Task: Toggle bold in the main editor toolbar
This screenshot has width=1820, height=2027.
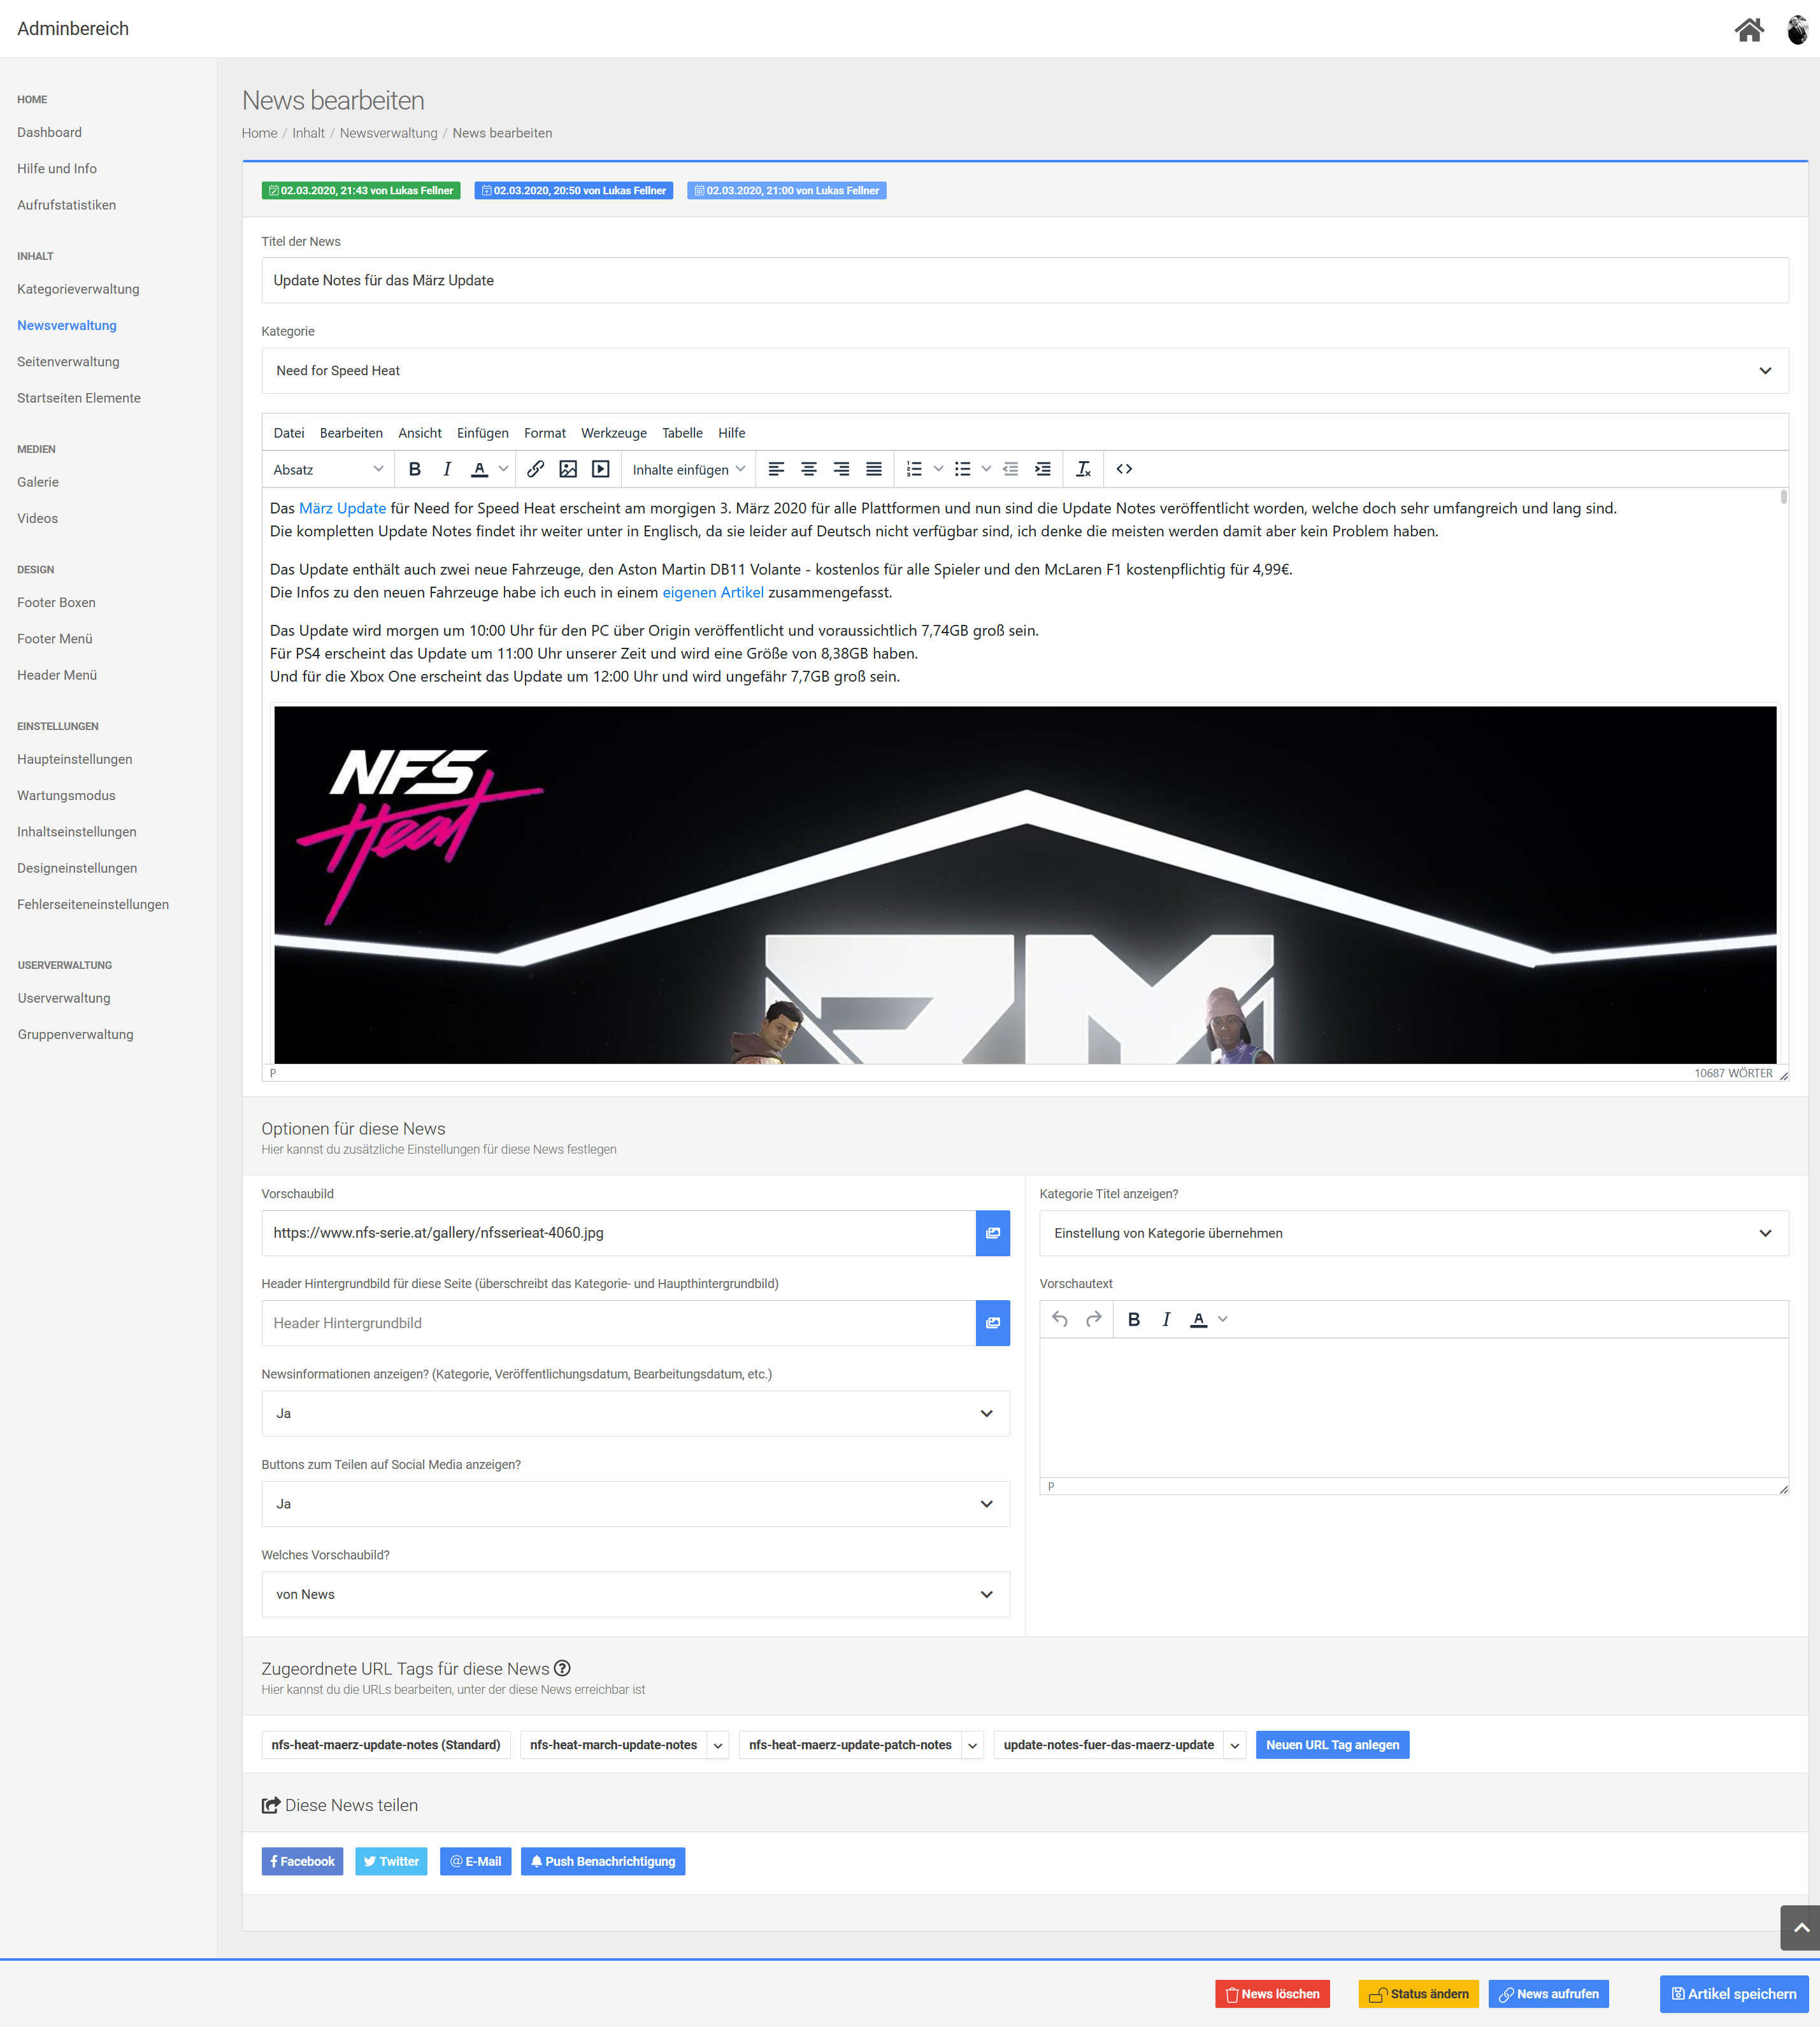Action: (415, 469)
